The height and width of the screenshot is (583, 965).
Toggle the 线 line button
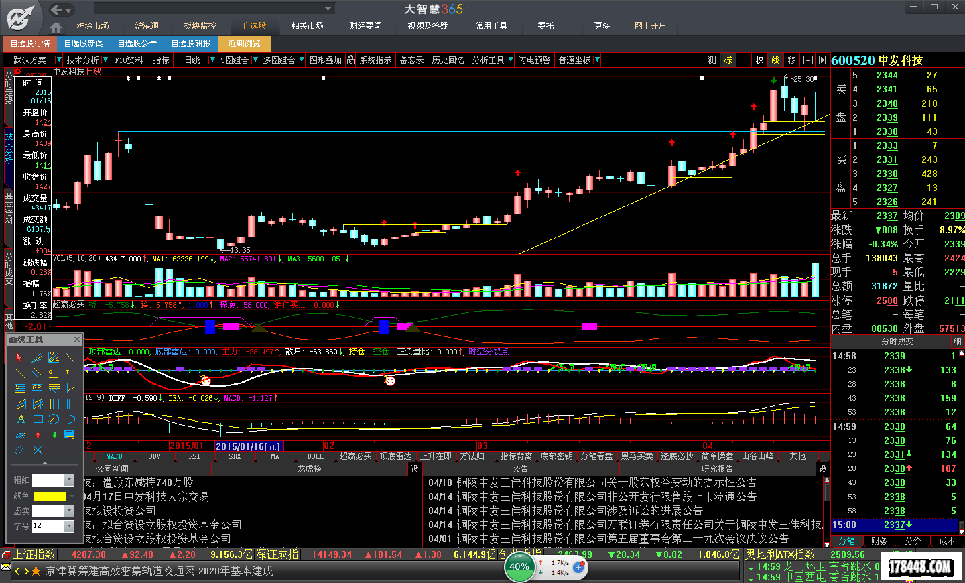point(776,60)
